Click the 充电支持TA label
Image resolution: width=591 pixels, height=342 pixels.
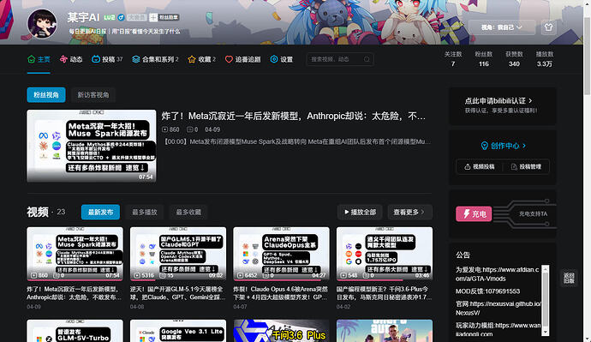point(533,213)
